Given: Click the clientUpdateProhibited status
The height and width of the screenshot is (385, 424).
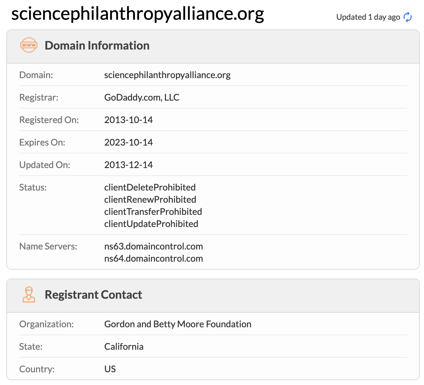Looking at the screenshot, I should pyautogui.click(x=151, y=224).
